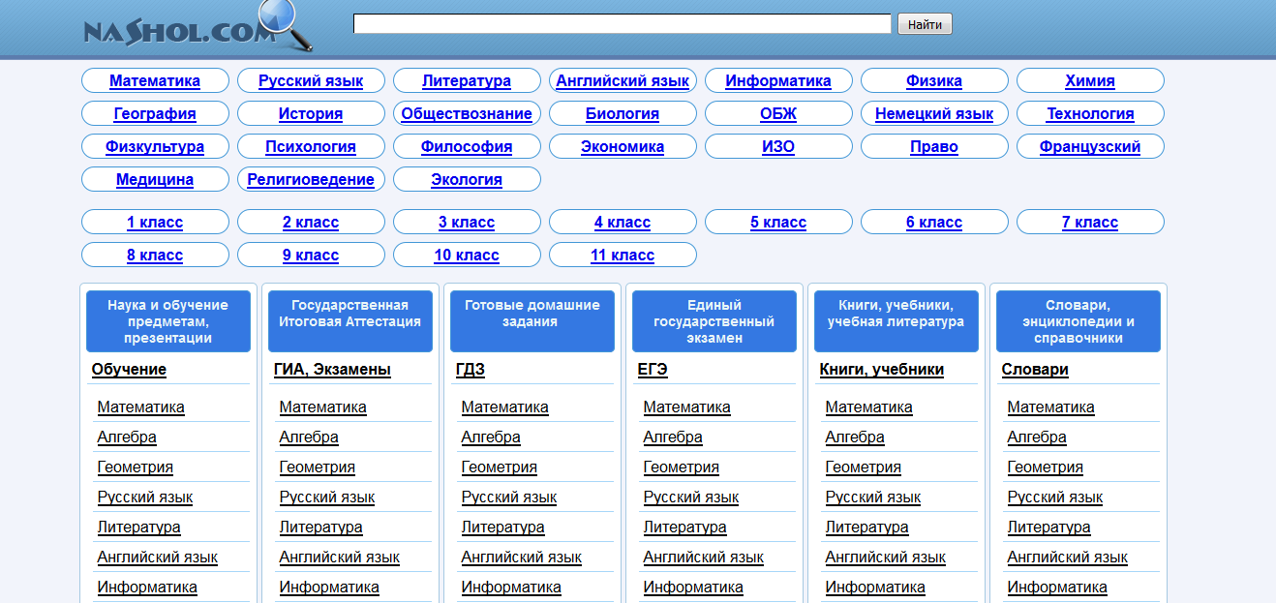Click the Словари, энциклопедии и справочники header
The image size is (1276, 603).
tap(1079, 321)
